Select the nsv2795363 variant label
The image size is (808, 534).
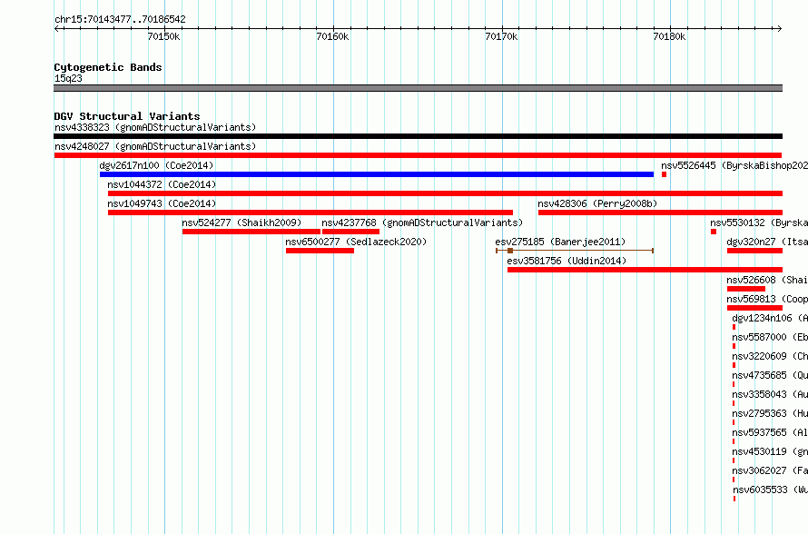(x=770, y=413)
